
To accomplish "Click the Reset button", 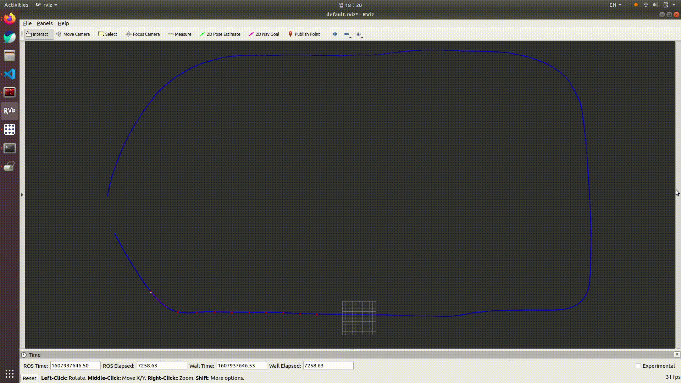I will pos(29,378).
